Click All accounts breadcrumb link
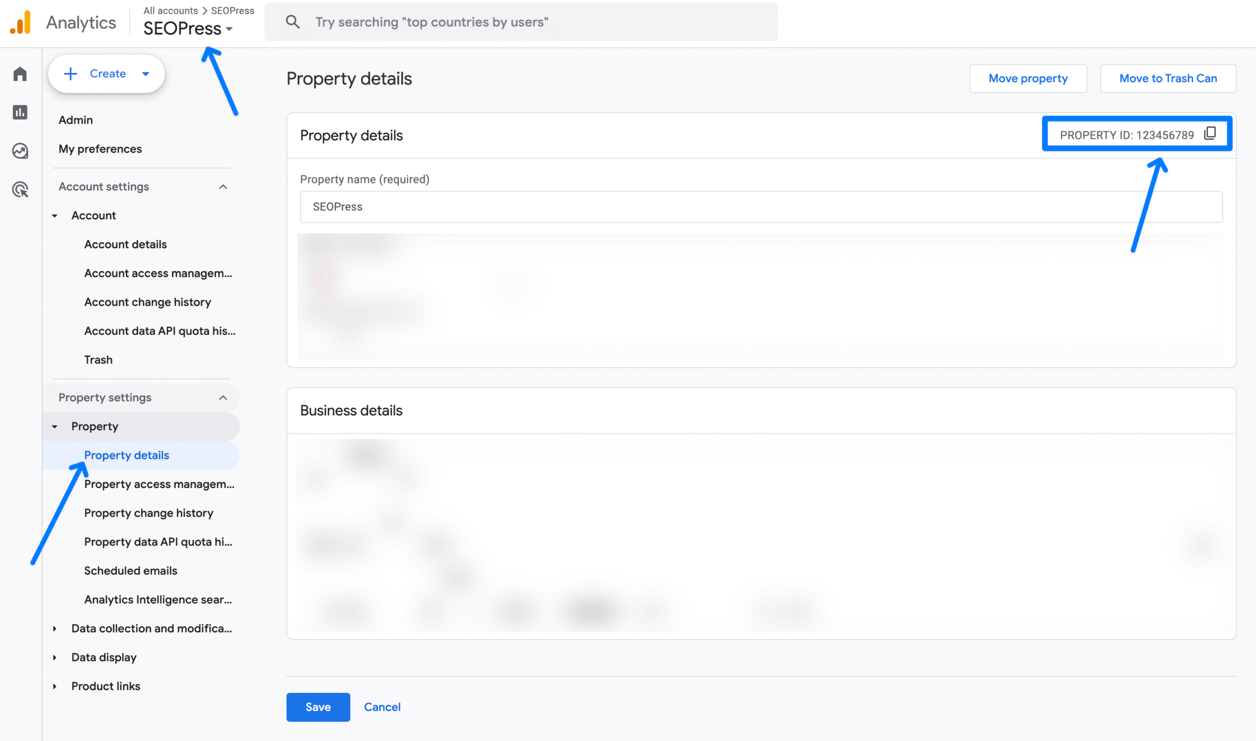This screenshot has width=1256, height=741. pyautogui.click(x=171, y=10)
